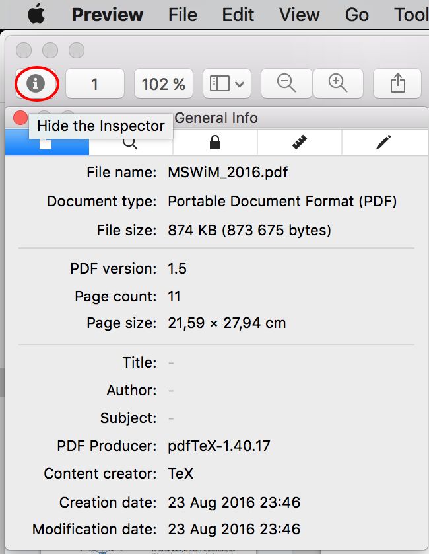Switch to the Crop ruler inspector tab
The height and width of the screenshot is (554, 429).
[x=300, y=142]
